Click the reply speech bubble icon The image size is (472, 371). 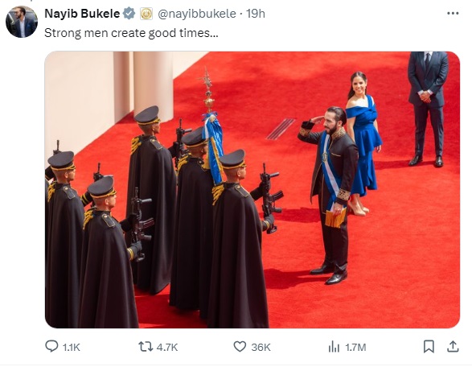[51, 346]
